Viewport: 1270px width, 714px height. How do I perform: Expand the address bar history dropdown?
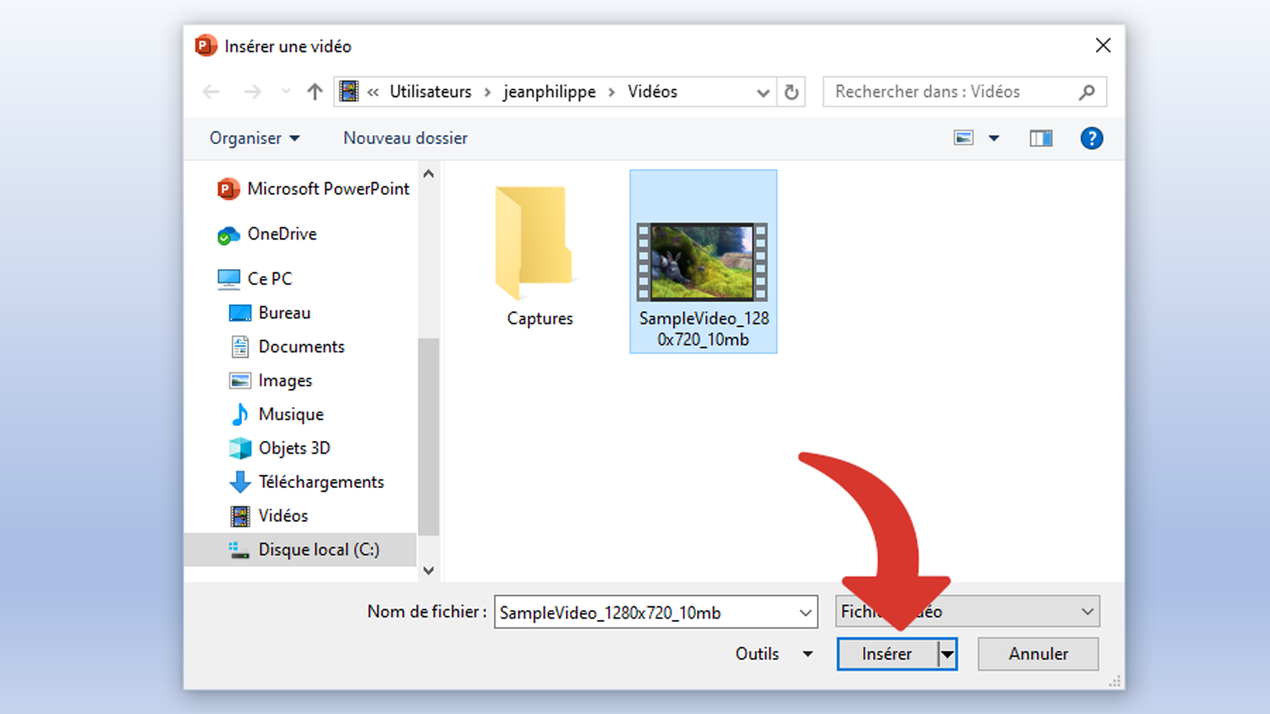763,92
